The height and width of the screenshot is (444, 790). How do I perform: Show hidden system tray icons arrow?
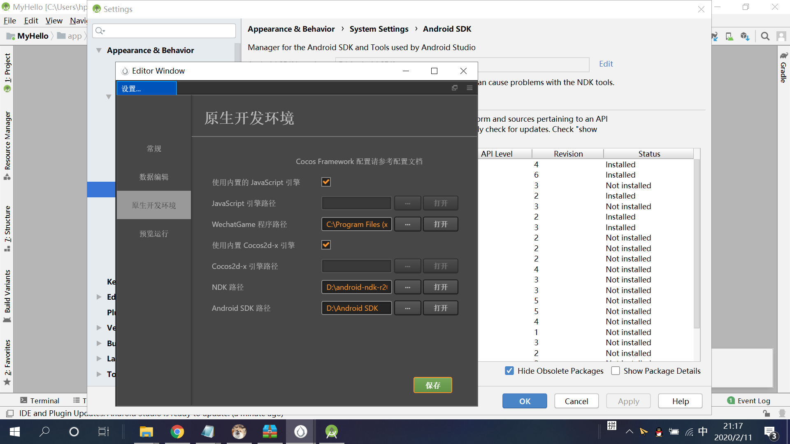pyautogui.click(x=629, y=432)
